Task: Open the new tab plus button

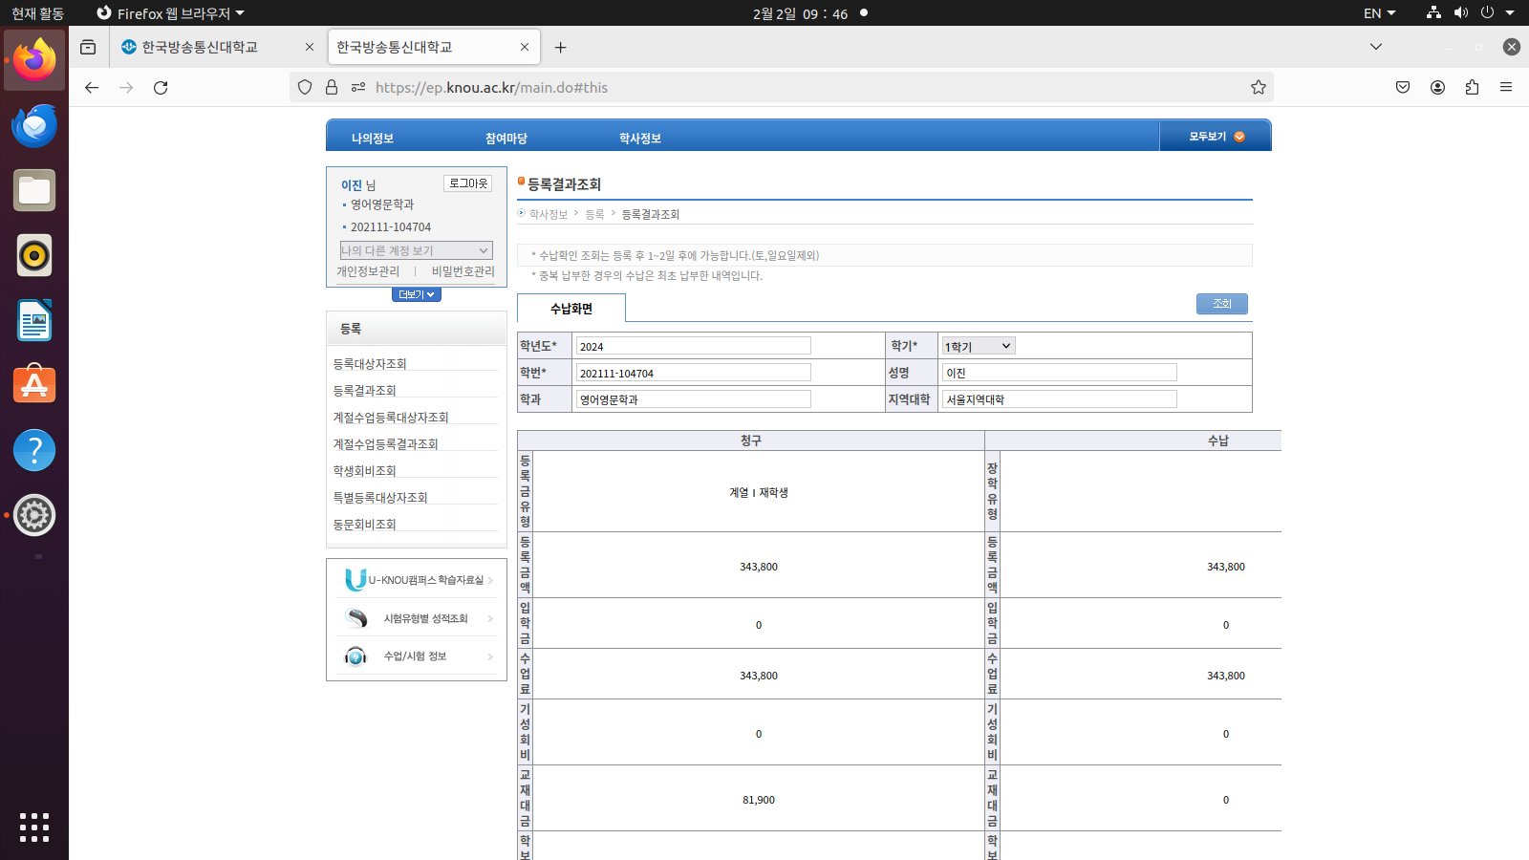Action: pos(561,48)
